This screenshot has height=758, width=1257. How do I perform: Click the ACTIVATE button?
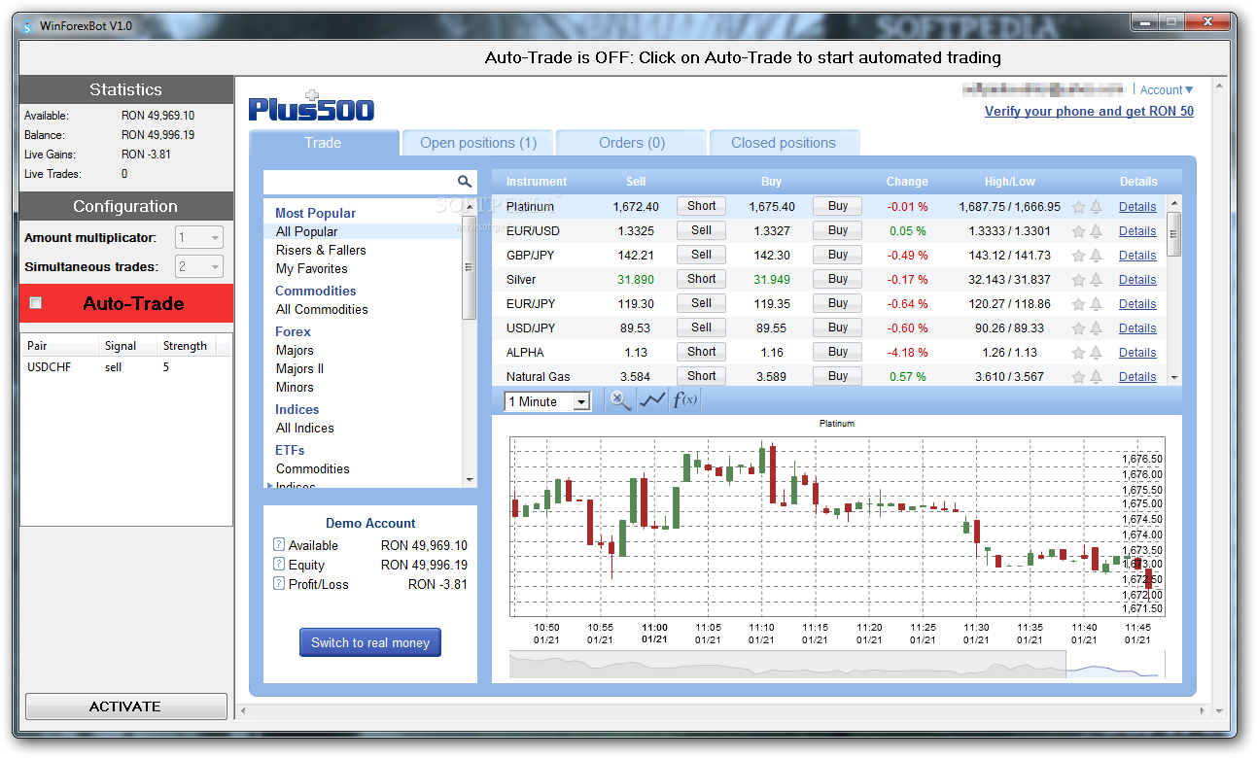(x=125, y=706)
